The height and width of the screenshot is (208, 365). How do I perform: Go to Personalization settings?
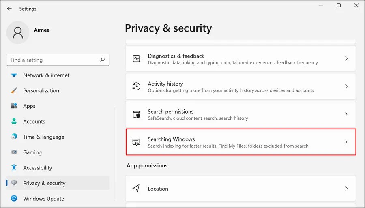58,90
